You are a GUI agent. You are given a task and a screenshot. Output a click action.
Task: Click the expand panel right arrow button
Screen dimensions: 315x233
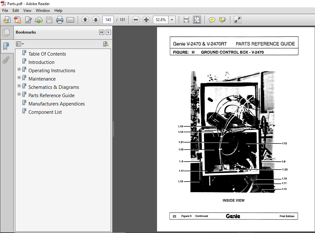pyautogui.click(x=108, y=32)
